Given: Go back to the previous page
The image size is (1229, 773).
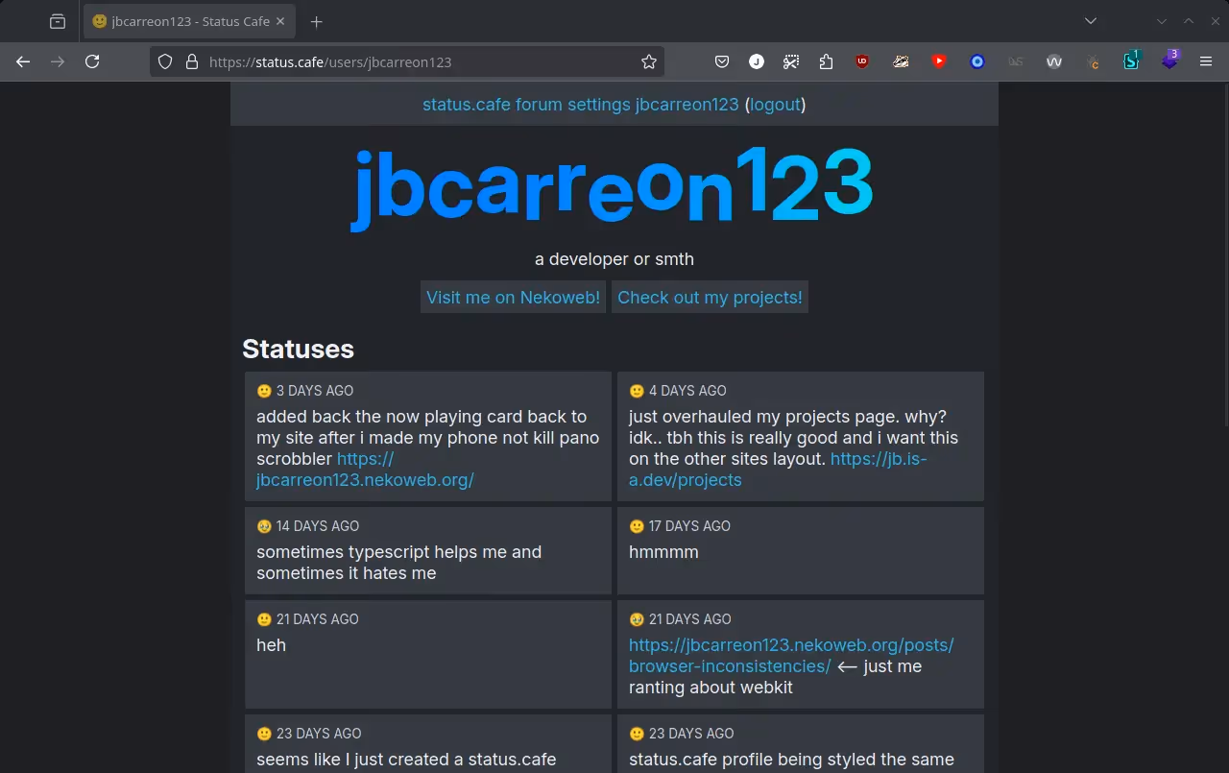Looking at the screenshot, I should (x=23, y=61).
